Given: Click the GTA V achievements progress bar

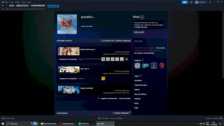Looking at the screenshot, I should (93, 59).
